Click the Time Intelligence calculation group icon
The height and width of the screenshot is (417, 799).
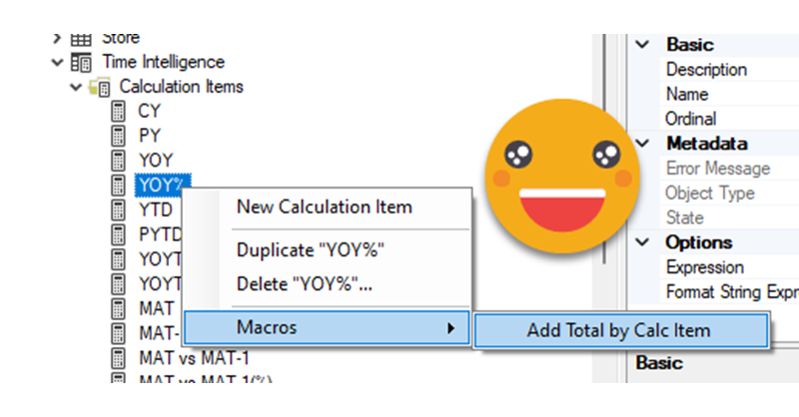[x=82, y=62]
